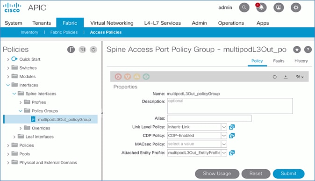
Task: Expand the Profiles folder
Action: tap(21, 102)
